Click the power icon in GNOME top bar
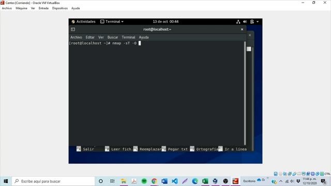331x186 pixels. [x=252, y=22]
